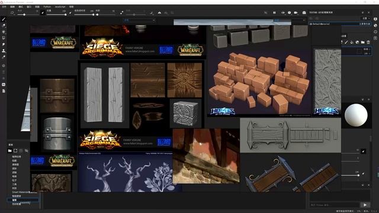Open the viewport channel dropdown
The height and width of the screenshot is (213, 379).
139,20
